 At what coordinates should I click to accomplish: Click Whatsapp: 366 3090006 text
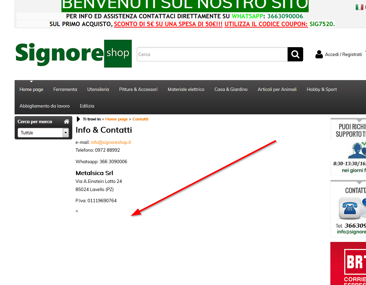pyautogui.click(x=101, y=161)
